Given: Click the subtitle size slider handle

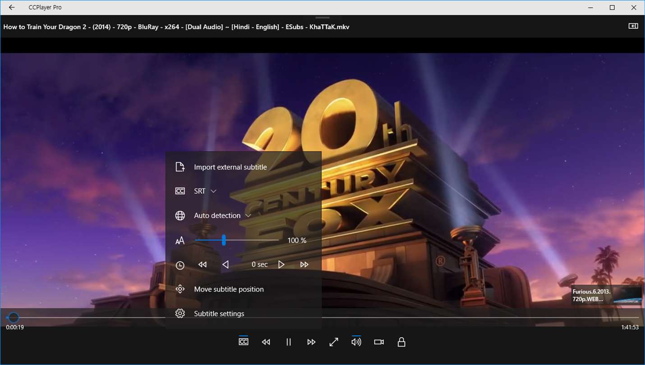Looking at the screenshot, I should coord(224,240).
